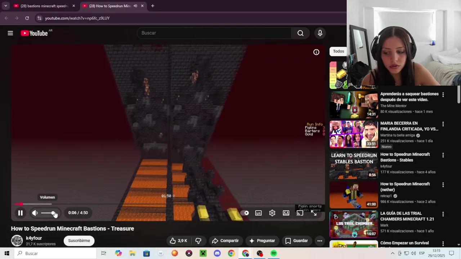Open 'How to Speedrun Minecraft Bastions - Stables' title
This screenshot has height=259, width=461.
(405, 157)
